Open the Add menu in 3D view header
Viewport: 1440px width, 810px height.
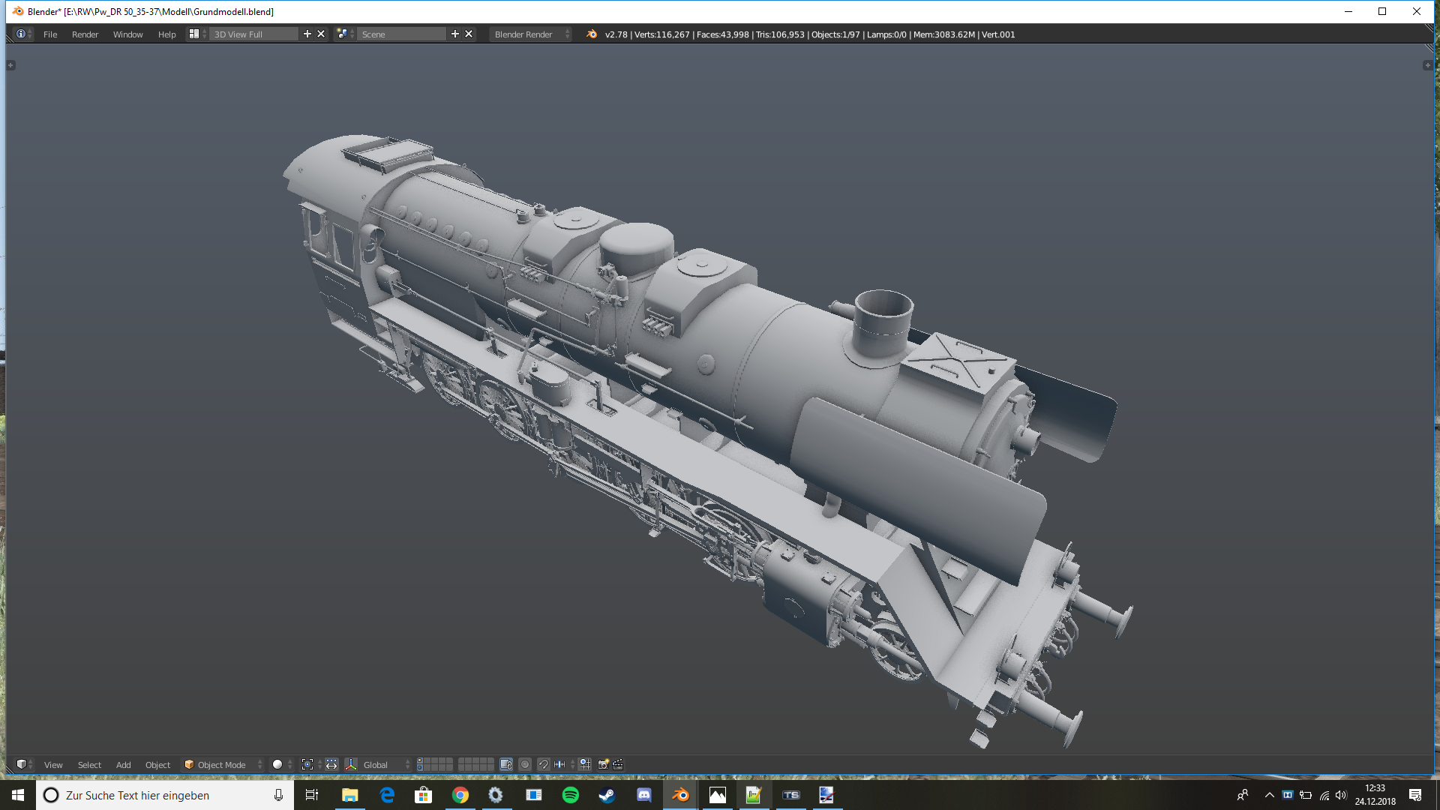pyautogui.click(x=123, y=764)
